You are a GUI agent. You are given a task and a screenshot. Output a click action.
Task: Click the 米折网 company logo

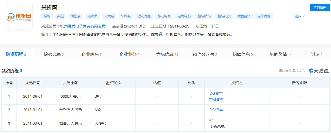(19, 17)
